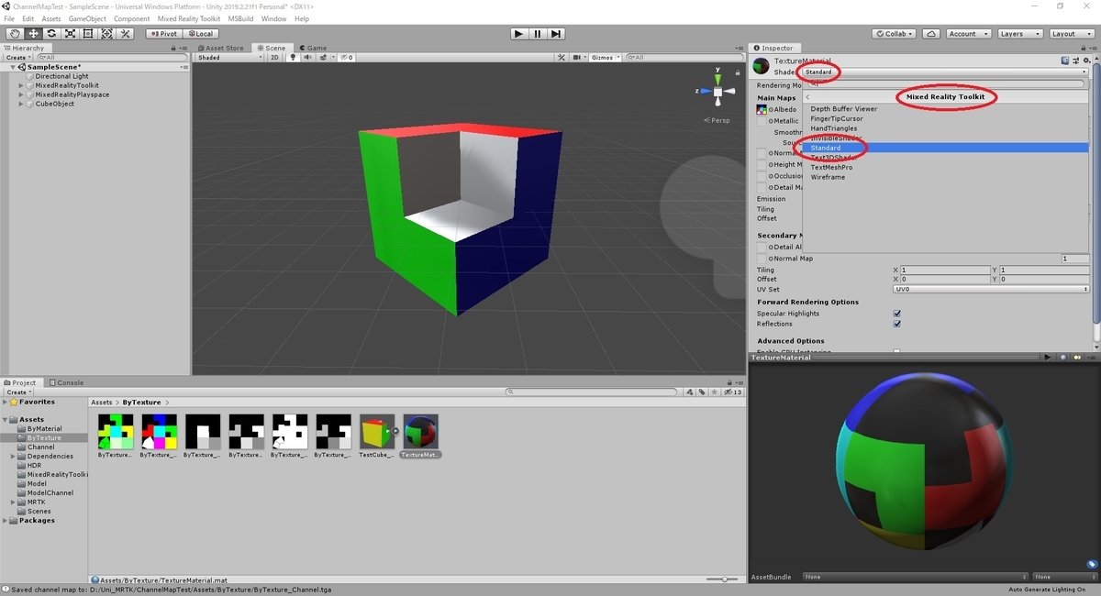Toggle Pivot handle position
The width and height of the screenshot is (1101, 596).
click(x=163, y=34)
